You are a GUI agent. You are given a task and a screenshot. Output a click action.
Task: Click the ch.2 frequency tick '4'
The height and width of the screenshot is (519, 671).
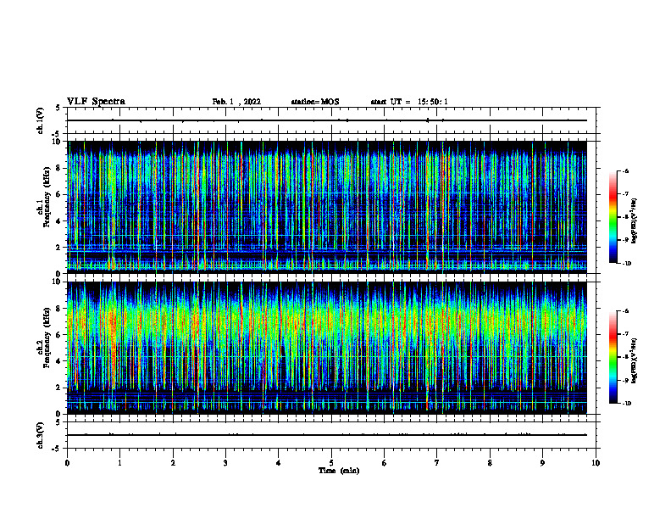59,361
